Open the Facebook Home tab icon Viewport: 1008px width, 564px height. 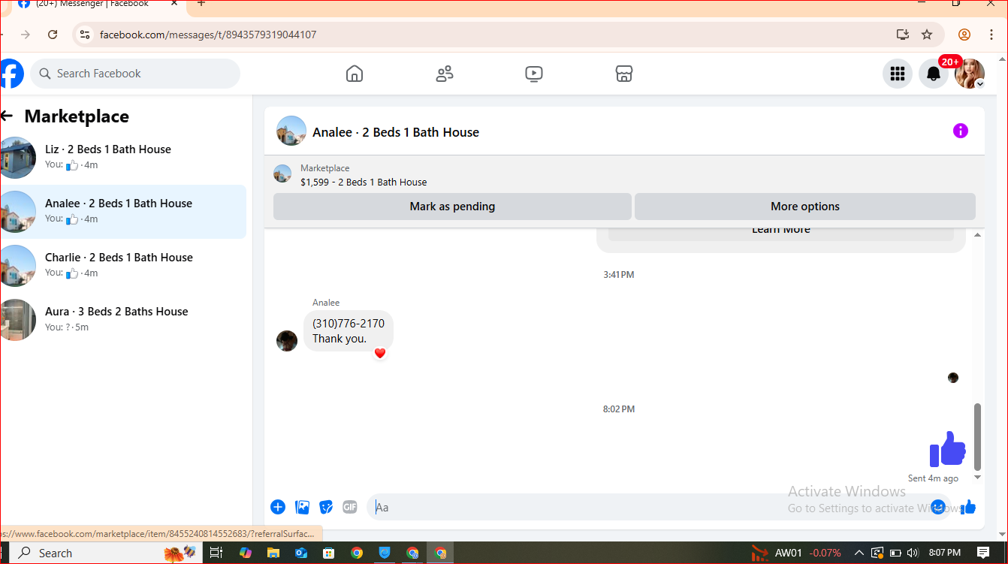(x=355, y=74)
